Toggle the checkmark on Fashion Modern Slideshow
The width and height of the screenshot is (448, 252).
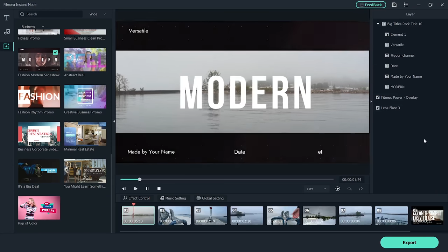click(55, 52)
